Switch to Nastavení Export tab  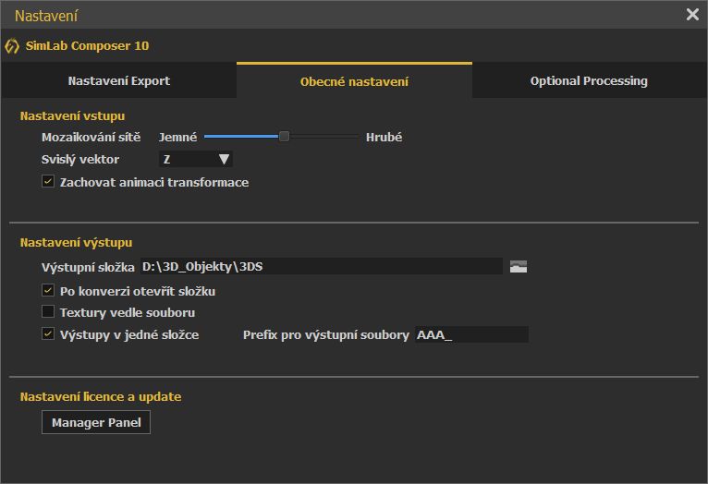click(x=118, y=80)
